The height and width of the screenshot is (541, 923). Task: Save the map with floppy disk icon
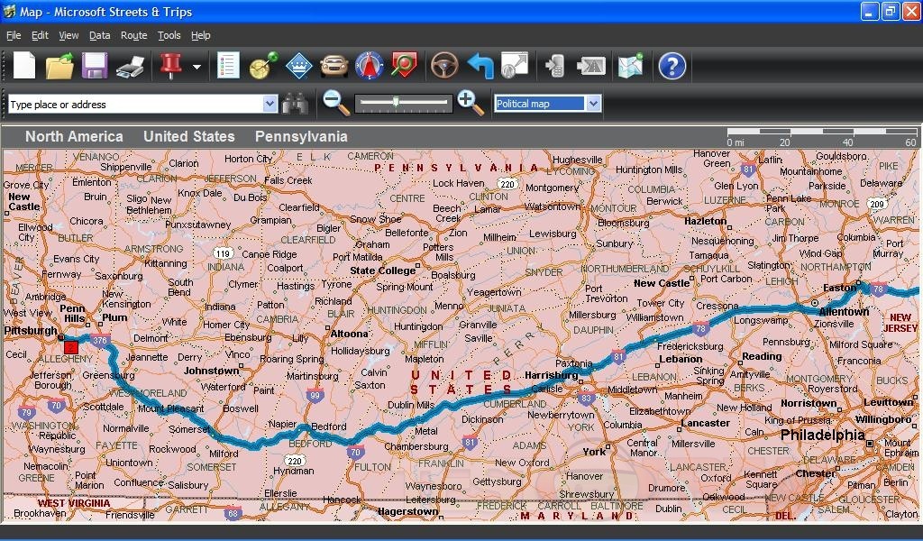click(x=95, y=66)
